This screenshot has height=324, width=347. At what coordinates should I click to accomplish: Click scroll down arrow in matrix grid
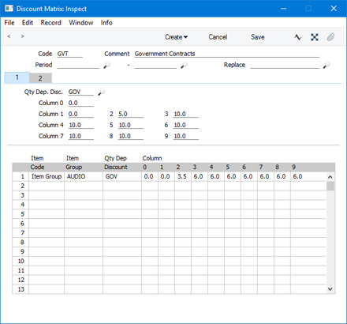click(x=330, y=289)
